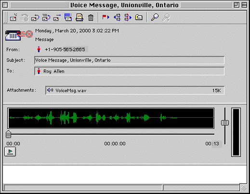Click the vertical volume slider handle
The height and width of the screenshot is (194, 250).
225,123
